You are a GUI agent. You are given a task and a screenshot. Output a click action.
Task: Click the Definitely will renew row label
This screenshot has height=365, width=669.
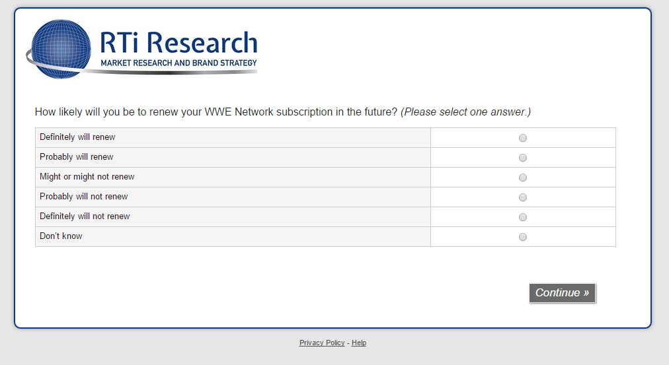pos(77,137)
